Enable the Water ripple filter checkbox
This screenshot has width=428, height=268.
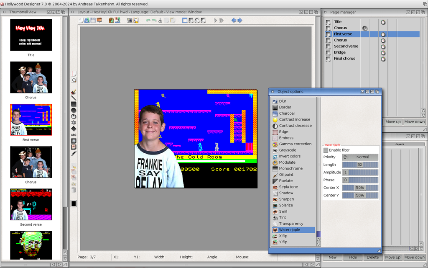(x=326, y=150)
